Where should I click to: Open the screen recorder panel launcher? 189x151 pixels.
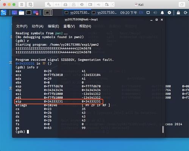pyautogui.click(x=36, y=13)
